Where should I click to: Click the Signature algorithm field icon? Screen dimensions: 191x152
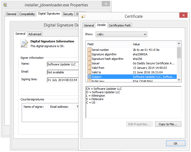(x=89, y=54)
